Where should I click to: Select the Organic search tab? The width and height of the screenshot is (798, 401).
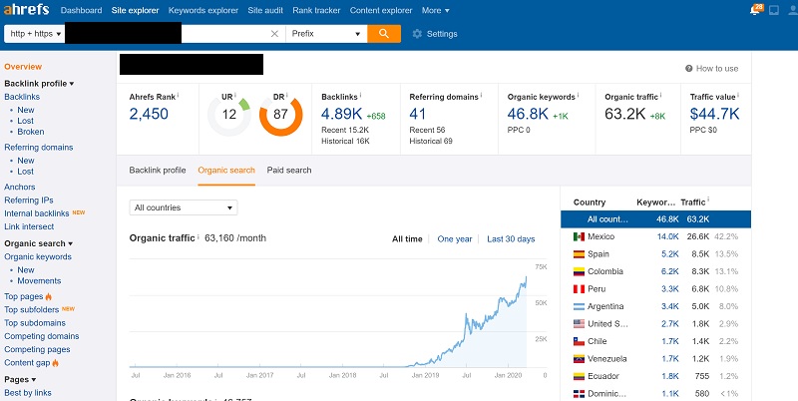(226, 170)
